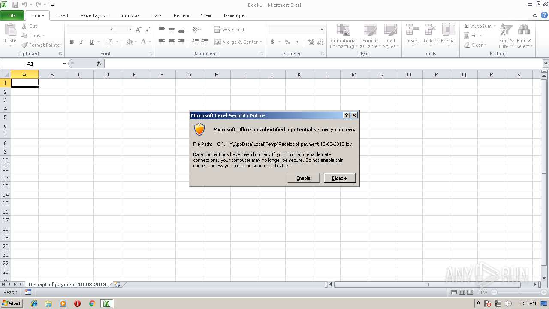Click the Borders icon
This screenshot has width=549, height=309.
tap(110, 42)
